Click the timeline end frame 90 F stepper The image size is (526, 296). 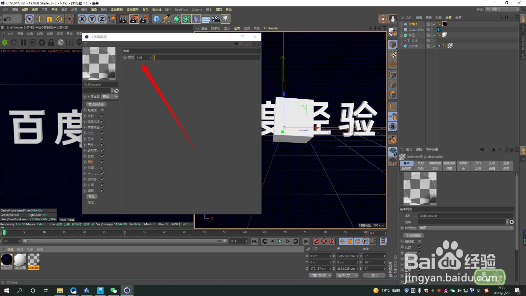246,241
